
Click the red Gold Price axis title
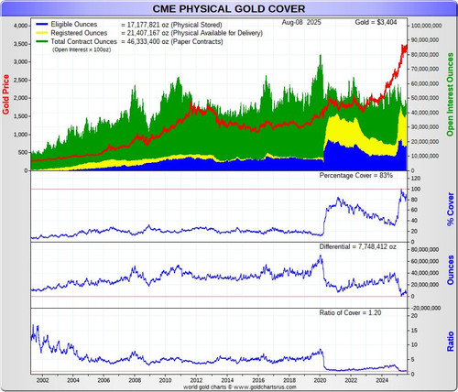[x=5, y=94]
